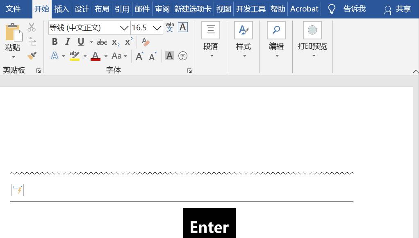Click the Copy icon in clipboard group
Viewport: 419px width, 238px height.
pos(32,41)
